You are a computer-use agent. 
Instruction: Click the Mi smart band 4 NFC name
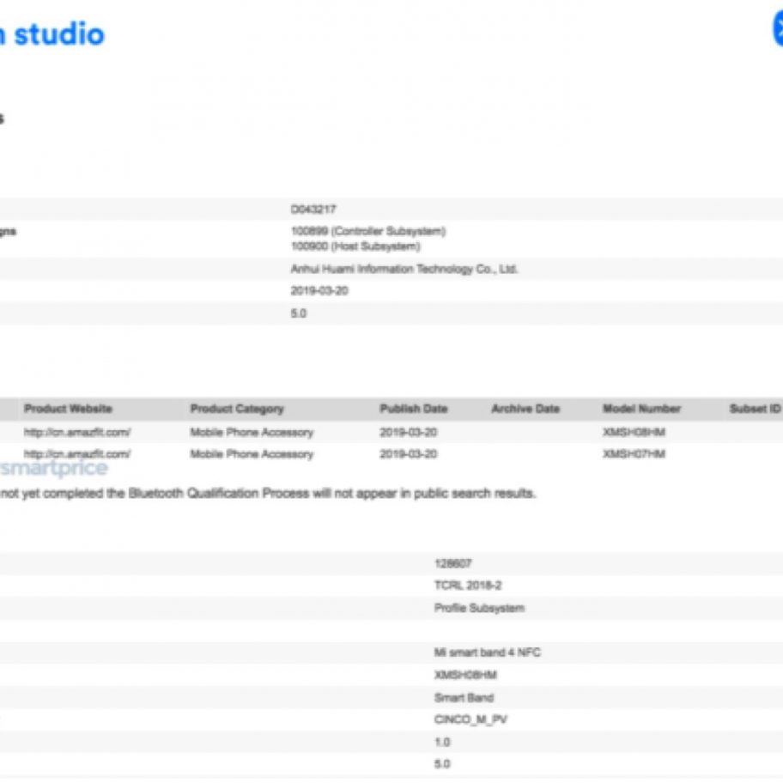[487, 652]
